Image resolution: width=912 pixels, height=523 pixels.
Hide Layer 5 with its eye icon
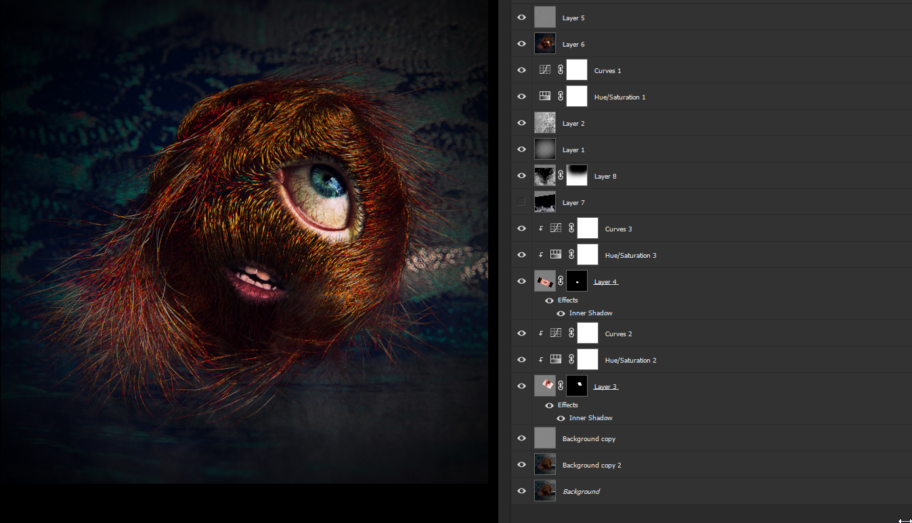(521, 17)
